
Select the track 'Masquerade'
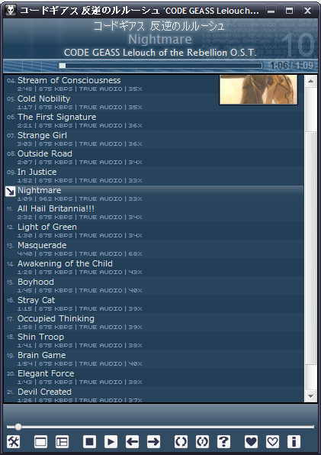(x=154, y=249)
